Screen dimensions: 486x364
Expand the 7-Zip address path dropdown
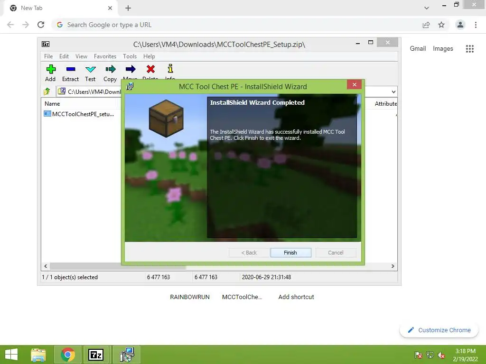pos(393,91)
